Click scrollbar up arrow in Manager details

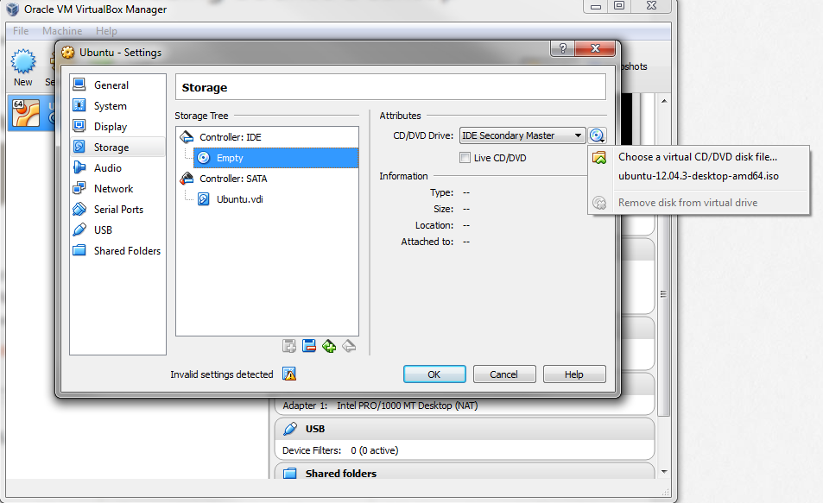click(x=664, y=101)
